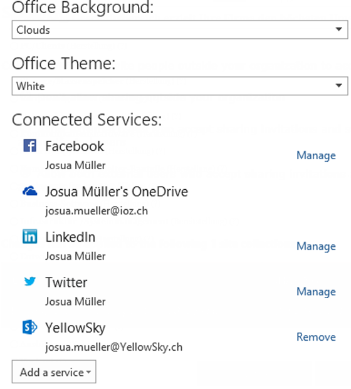Click Josua Müller's OneDrive entry
The height and width of the screenshot is (389, 351).
tap(117, 192)
